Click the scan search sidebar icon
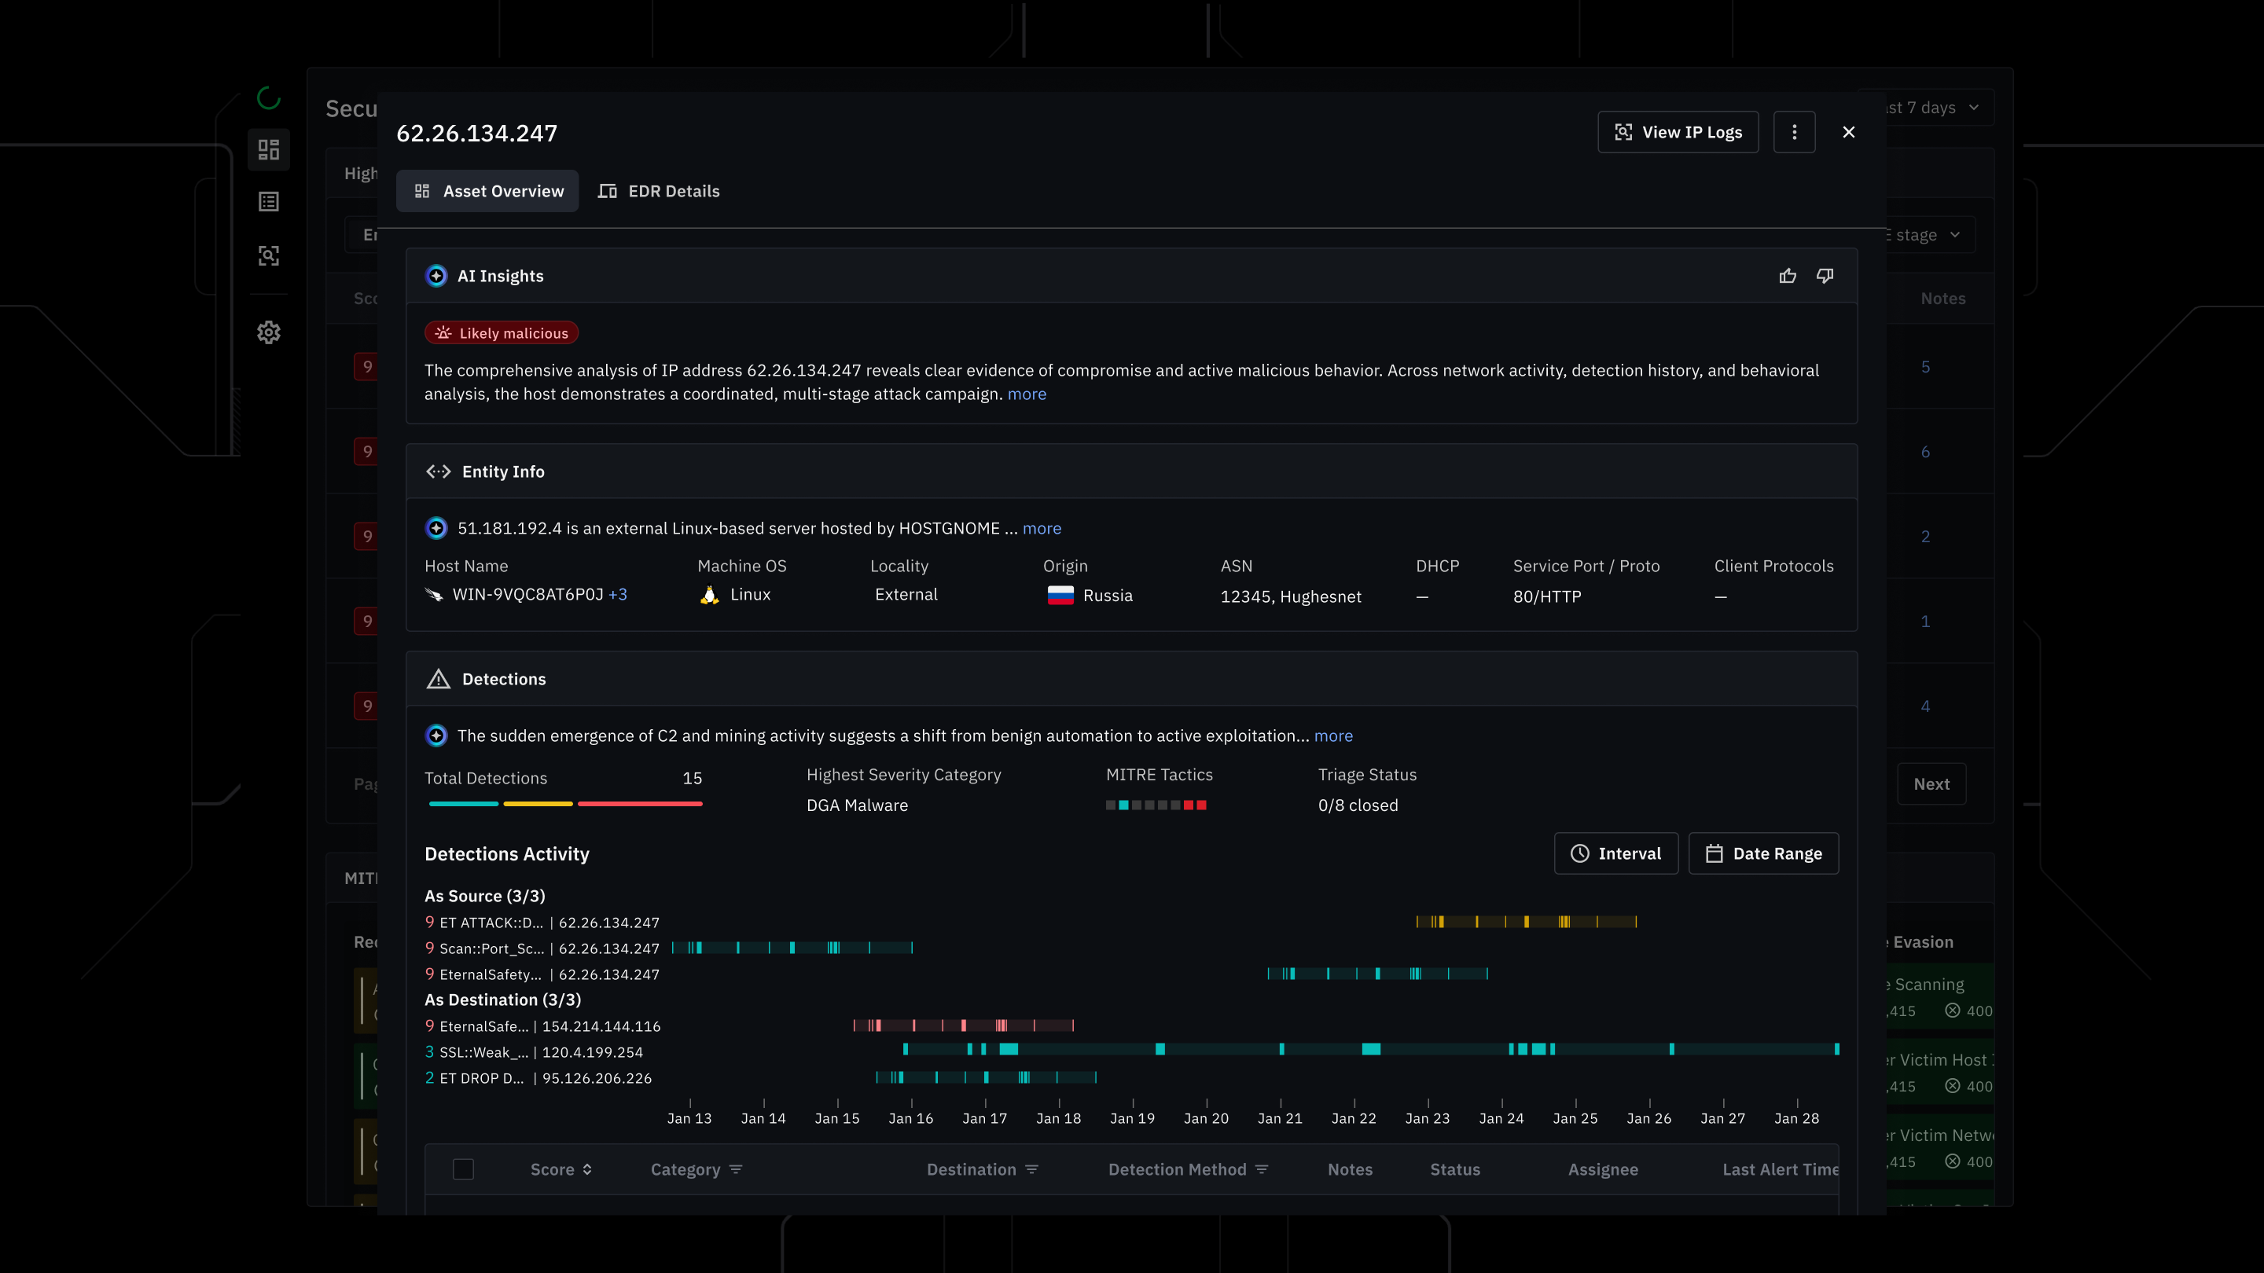This screenshot has width=2264, height=1273. (269, 255)
